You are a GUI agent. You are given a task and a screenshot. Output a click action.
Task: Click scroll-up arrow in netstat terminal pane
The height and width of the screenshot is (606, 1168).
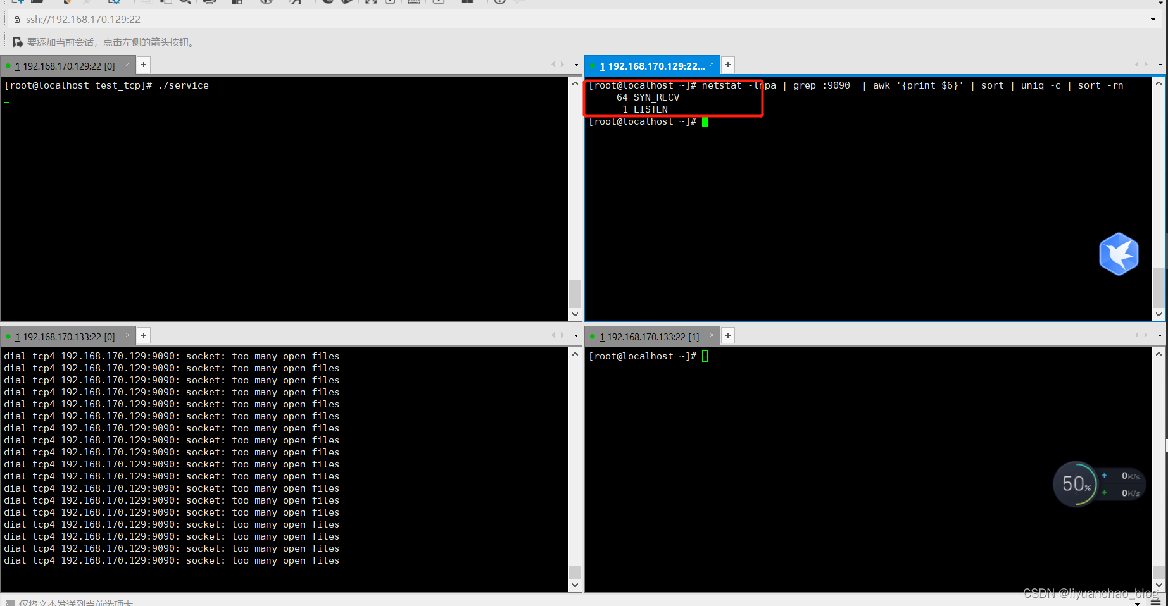pos(1159,83)
